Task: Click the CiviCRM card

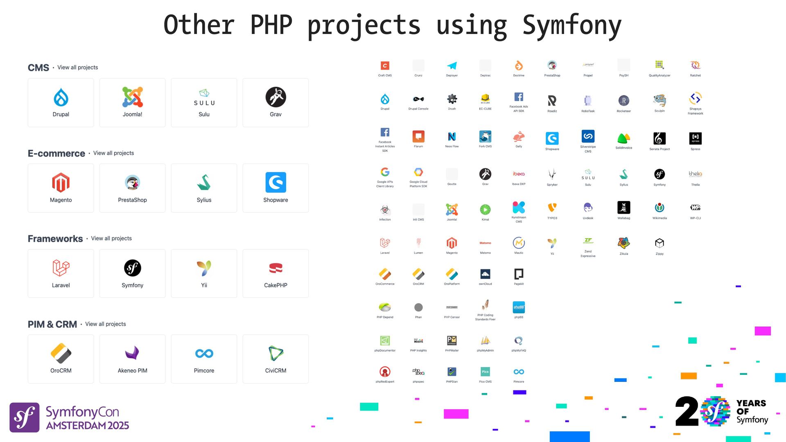Action: click(276, 359)
